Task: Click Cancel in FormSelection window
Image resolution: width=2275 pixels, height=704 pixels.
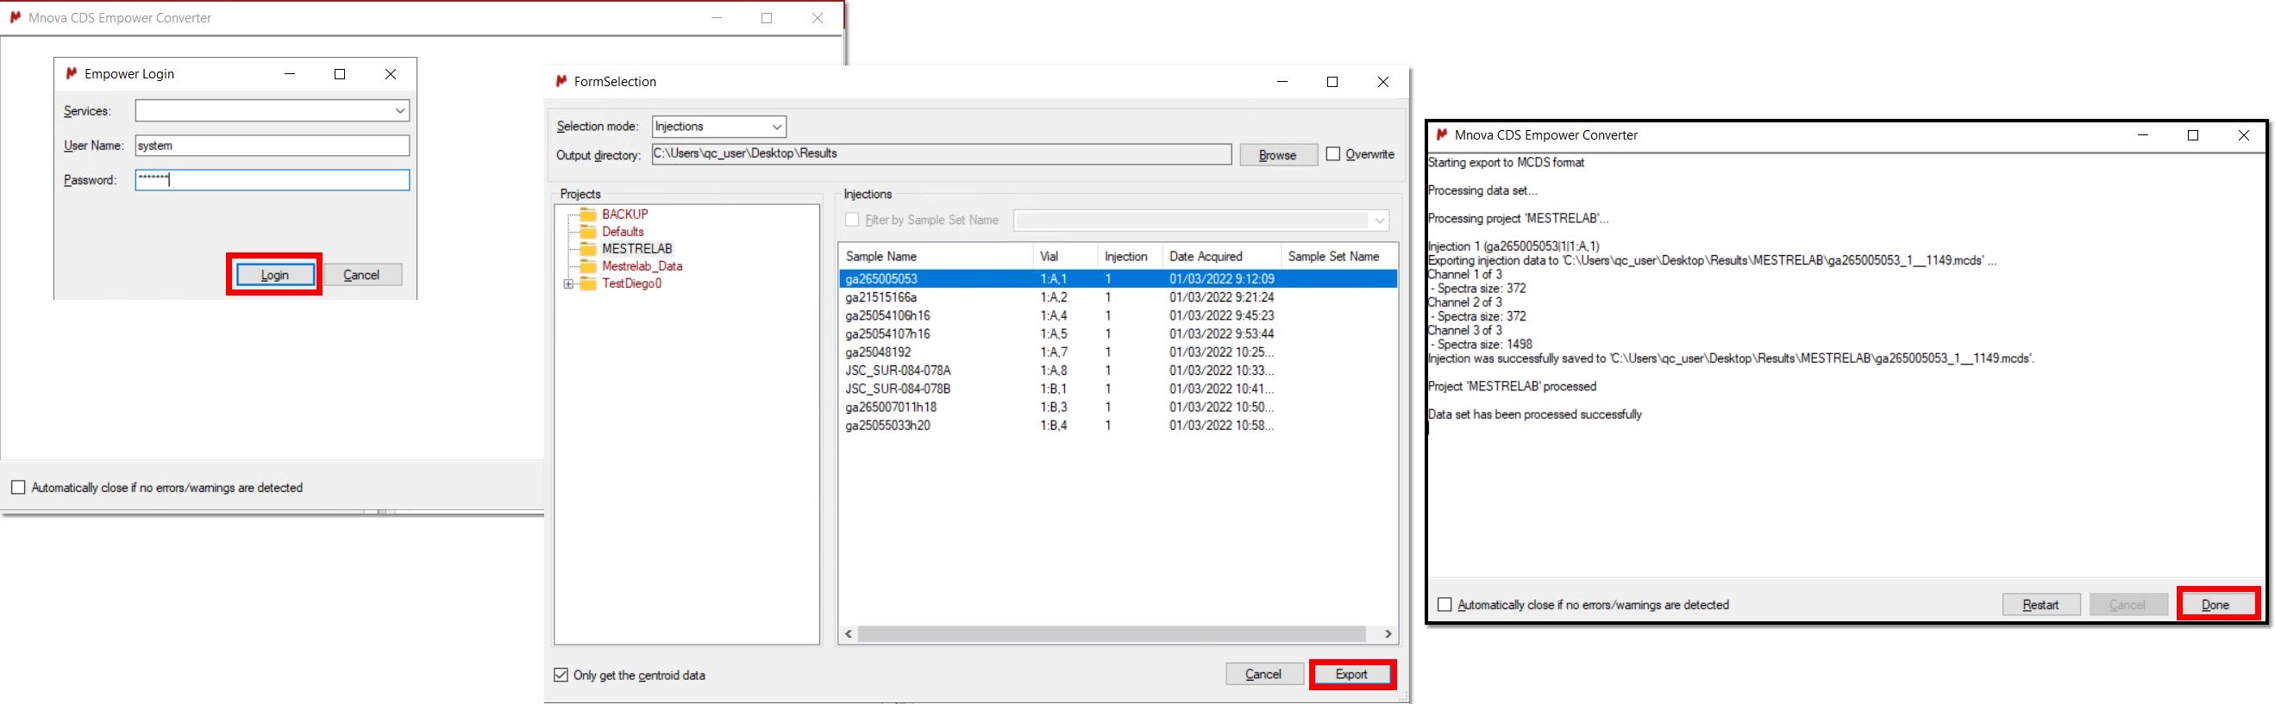Action: click(1263, 674)
